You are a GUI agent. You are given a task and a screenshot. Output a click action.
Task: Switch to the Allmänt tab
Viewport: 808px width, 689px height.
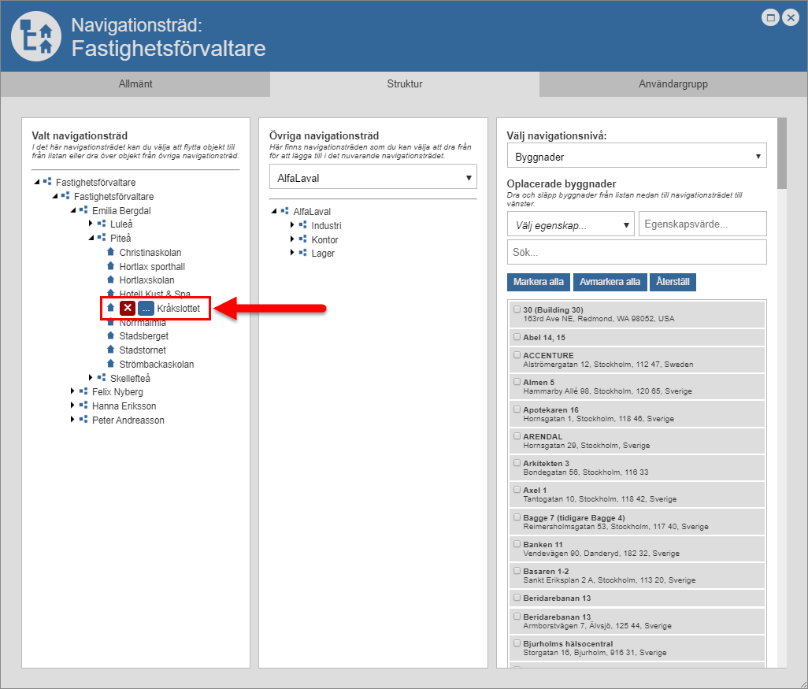point(135,83)
